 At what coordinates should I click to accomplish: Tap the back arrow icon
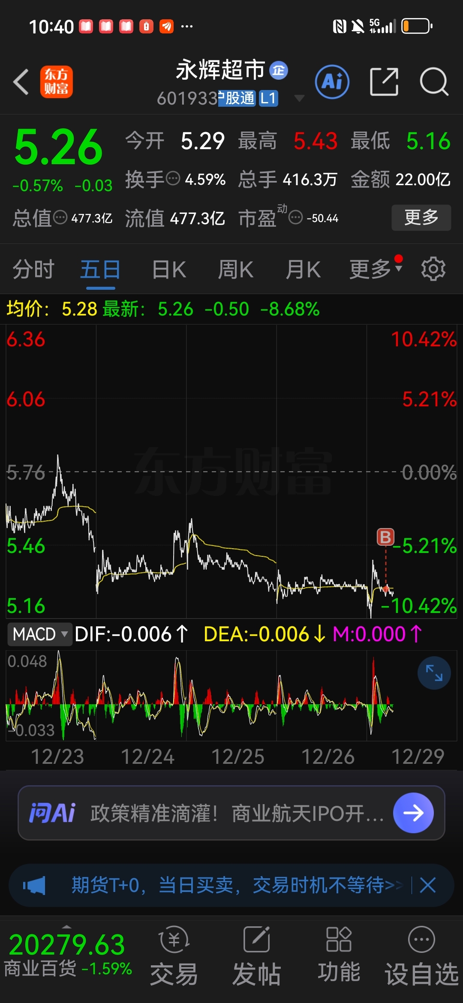click(x=21, y=81)
